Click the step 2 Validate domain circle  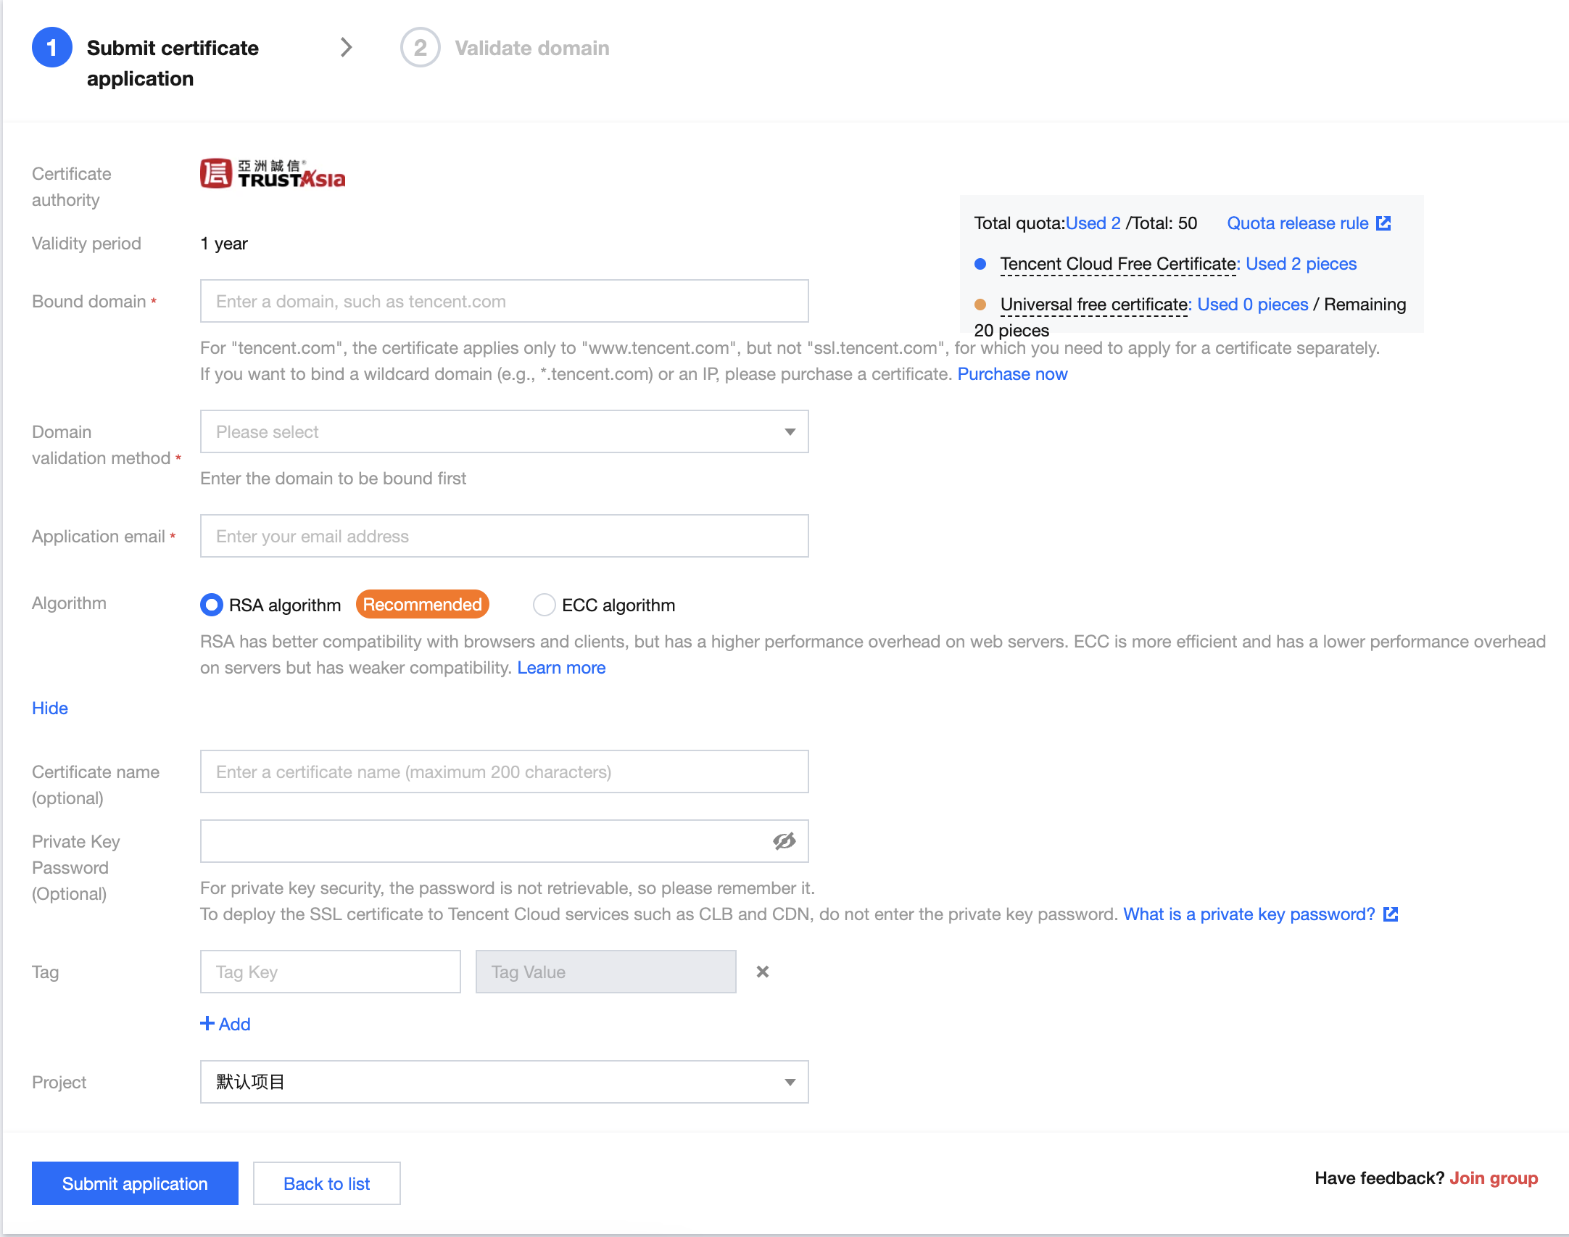tap(421, 48)
